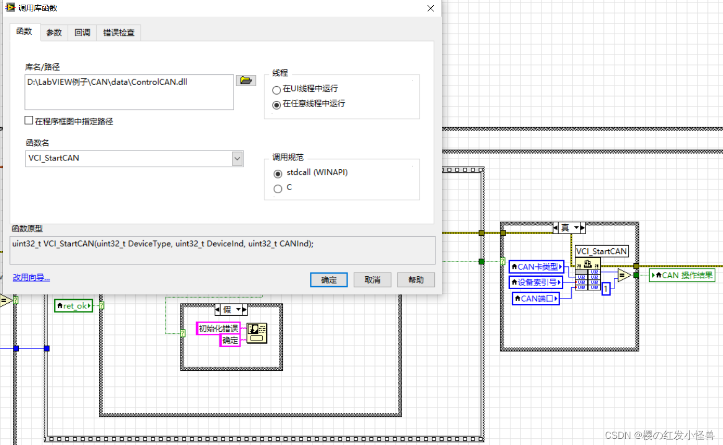
Task: Click the 改用向导 link
Action: (x=31, y=277)
